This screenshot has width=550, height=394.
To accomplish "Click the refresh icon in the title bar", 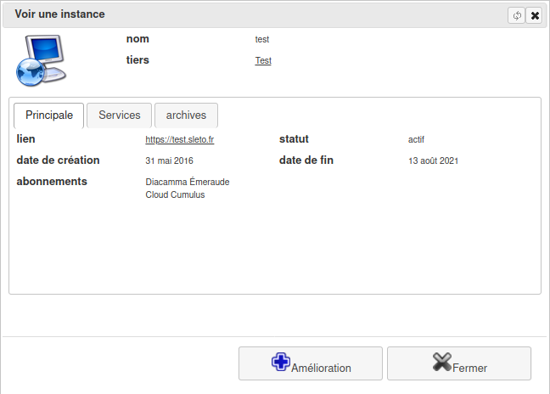I will (517, 15).
